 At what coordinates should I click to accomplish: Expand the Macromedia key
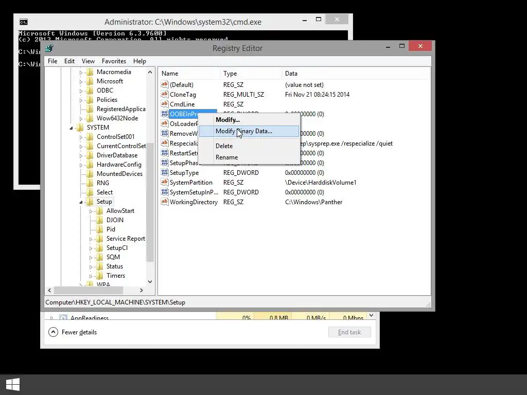pyautogui.click(x=81, y=72)
